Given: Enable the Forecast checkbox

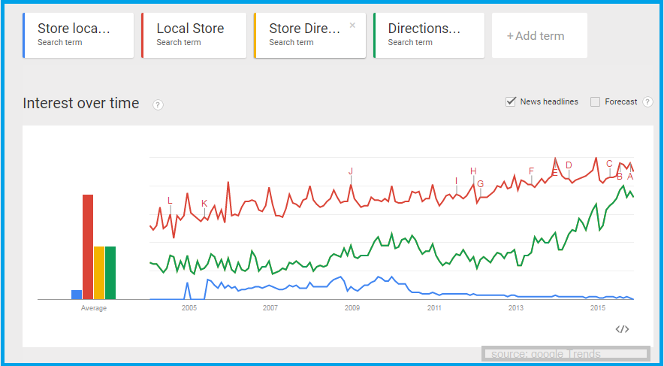Looking at the screenshot, I should click(596, 101).
